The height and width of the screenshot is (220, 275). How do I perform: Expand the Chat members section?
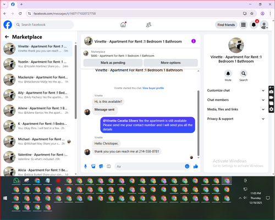coord(236,100)
